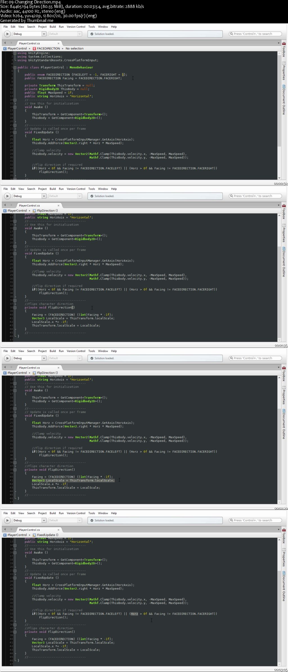Click PlayerControl breadcrumb text in the 00:03:05 frame
This screenshot has height=672, width=288.
point(17,535)
